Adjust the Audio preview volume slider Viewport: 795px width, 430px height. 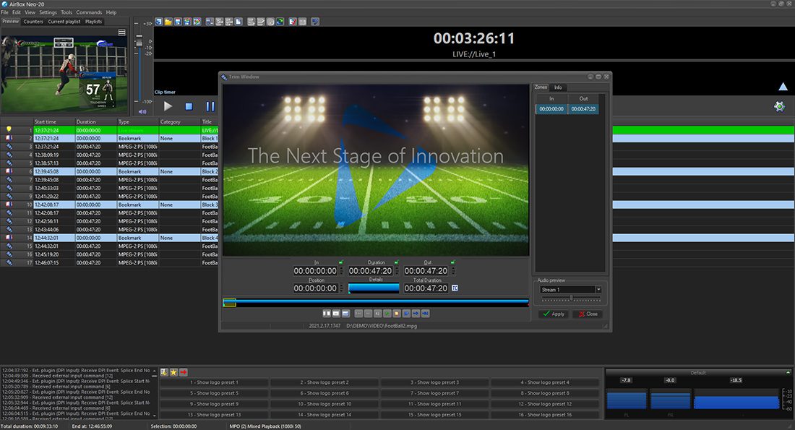click(571, 298)
